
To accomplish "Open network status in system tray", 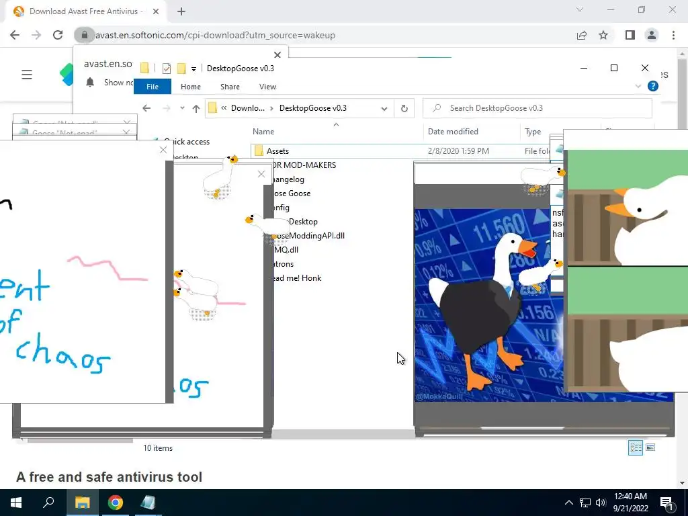I will (585, 503).
